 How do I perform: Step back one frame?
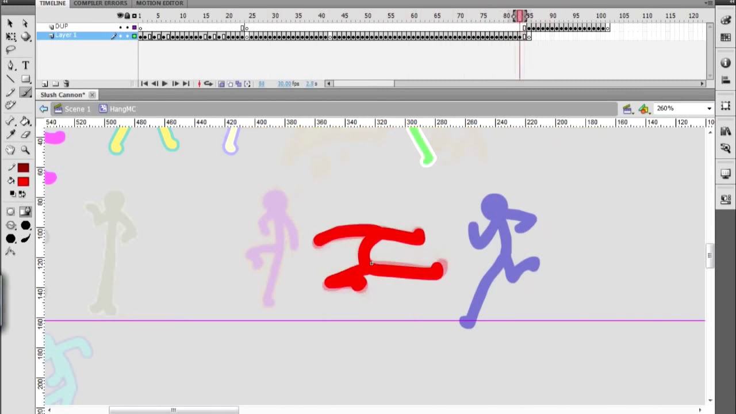[x=154, y=84]
